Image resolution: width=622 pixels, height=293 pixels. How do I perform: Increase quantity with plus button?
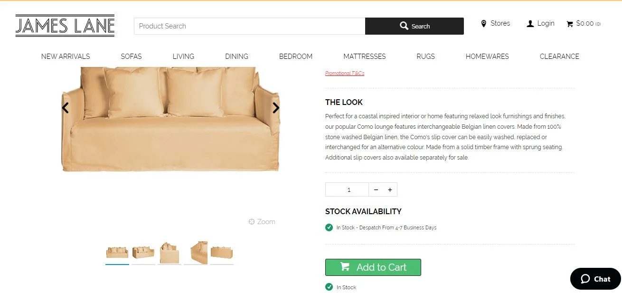pos(390,189)
